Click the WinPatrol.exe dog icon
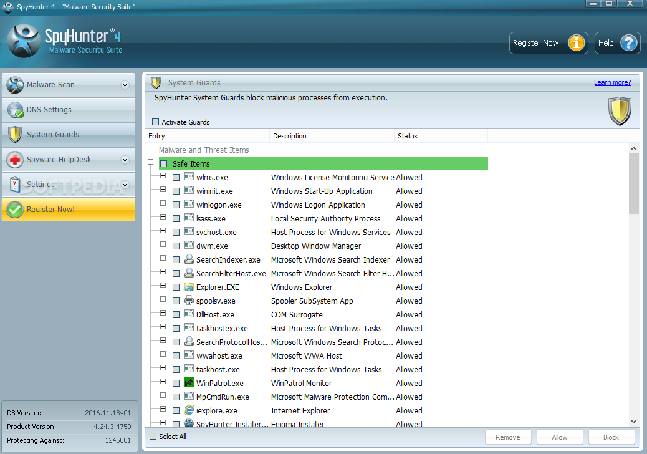Image resolution: width=647 pixels, height=454 pixels. pyautogui.click(x=189, y=383)
